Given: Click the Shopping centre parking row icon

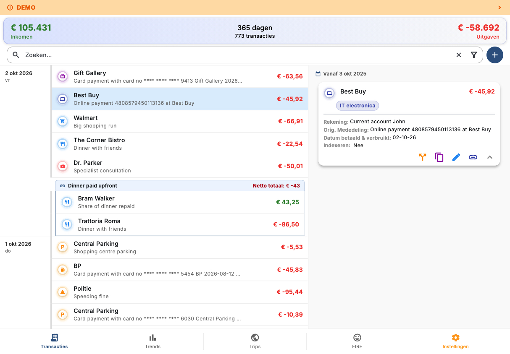Looking at the screenshot, I should (63, 247).
